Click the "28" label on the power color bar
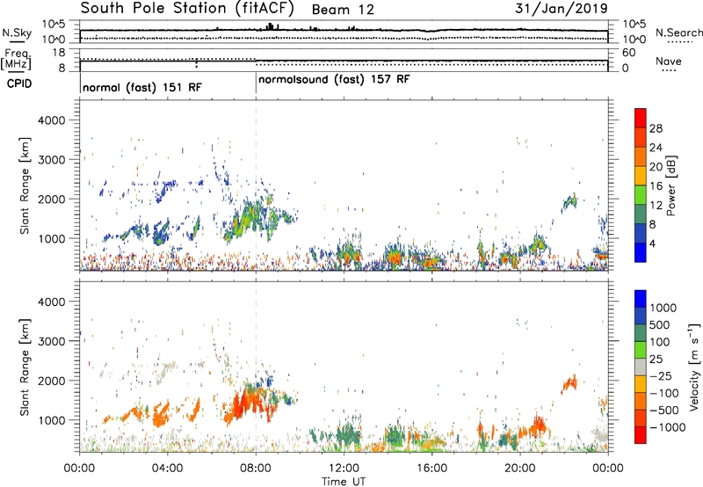The image size is (703, 487). (x=656, y=128)
